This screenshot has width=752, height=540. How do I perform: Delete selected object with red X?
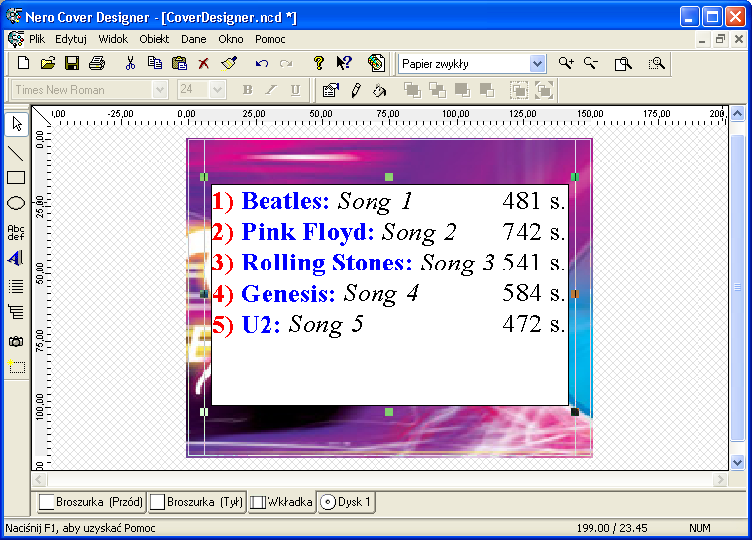(x=204, y=63)
